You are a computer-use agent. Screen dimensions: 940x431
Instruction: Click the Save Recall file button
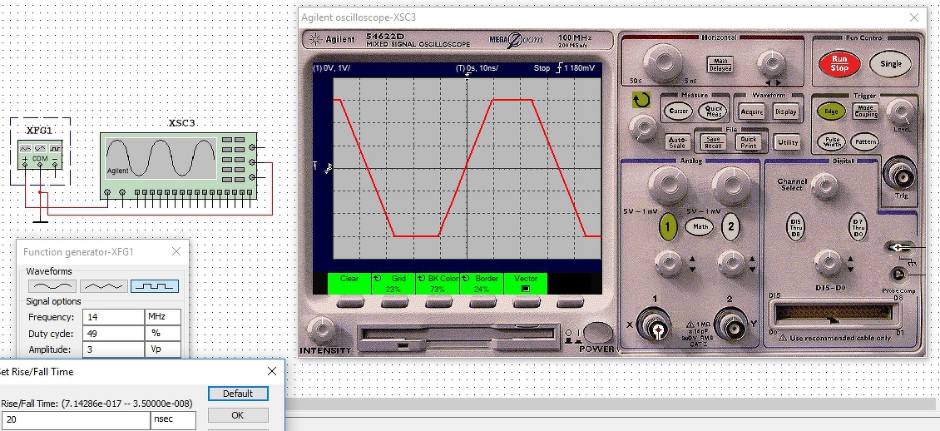(x=714, y=142)
